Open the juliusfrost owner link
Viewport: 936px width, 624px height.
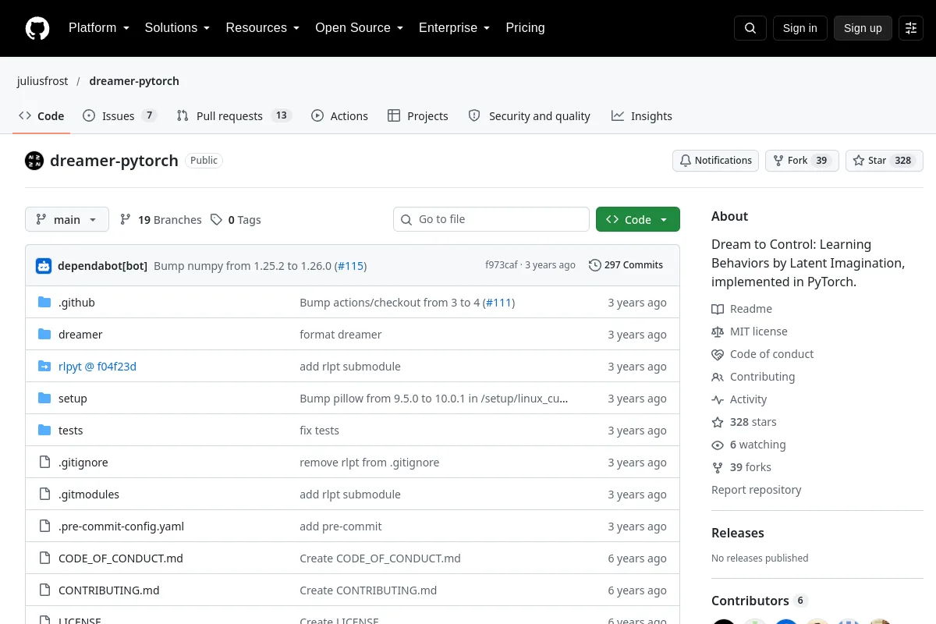coord(43,81)
